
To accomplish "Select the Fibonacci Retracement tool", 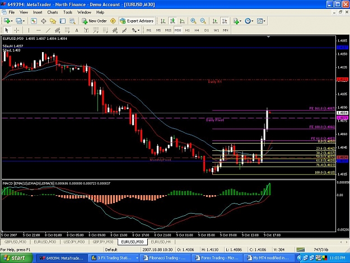I will pyautogui.click(x=67, y=30).
